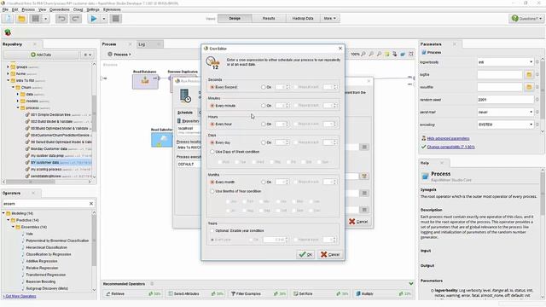
Task: Select the On radio in Hours
Action: coord(264,124)
